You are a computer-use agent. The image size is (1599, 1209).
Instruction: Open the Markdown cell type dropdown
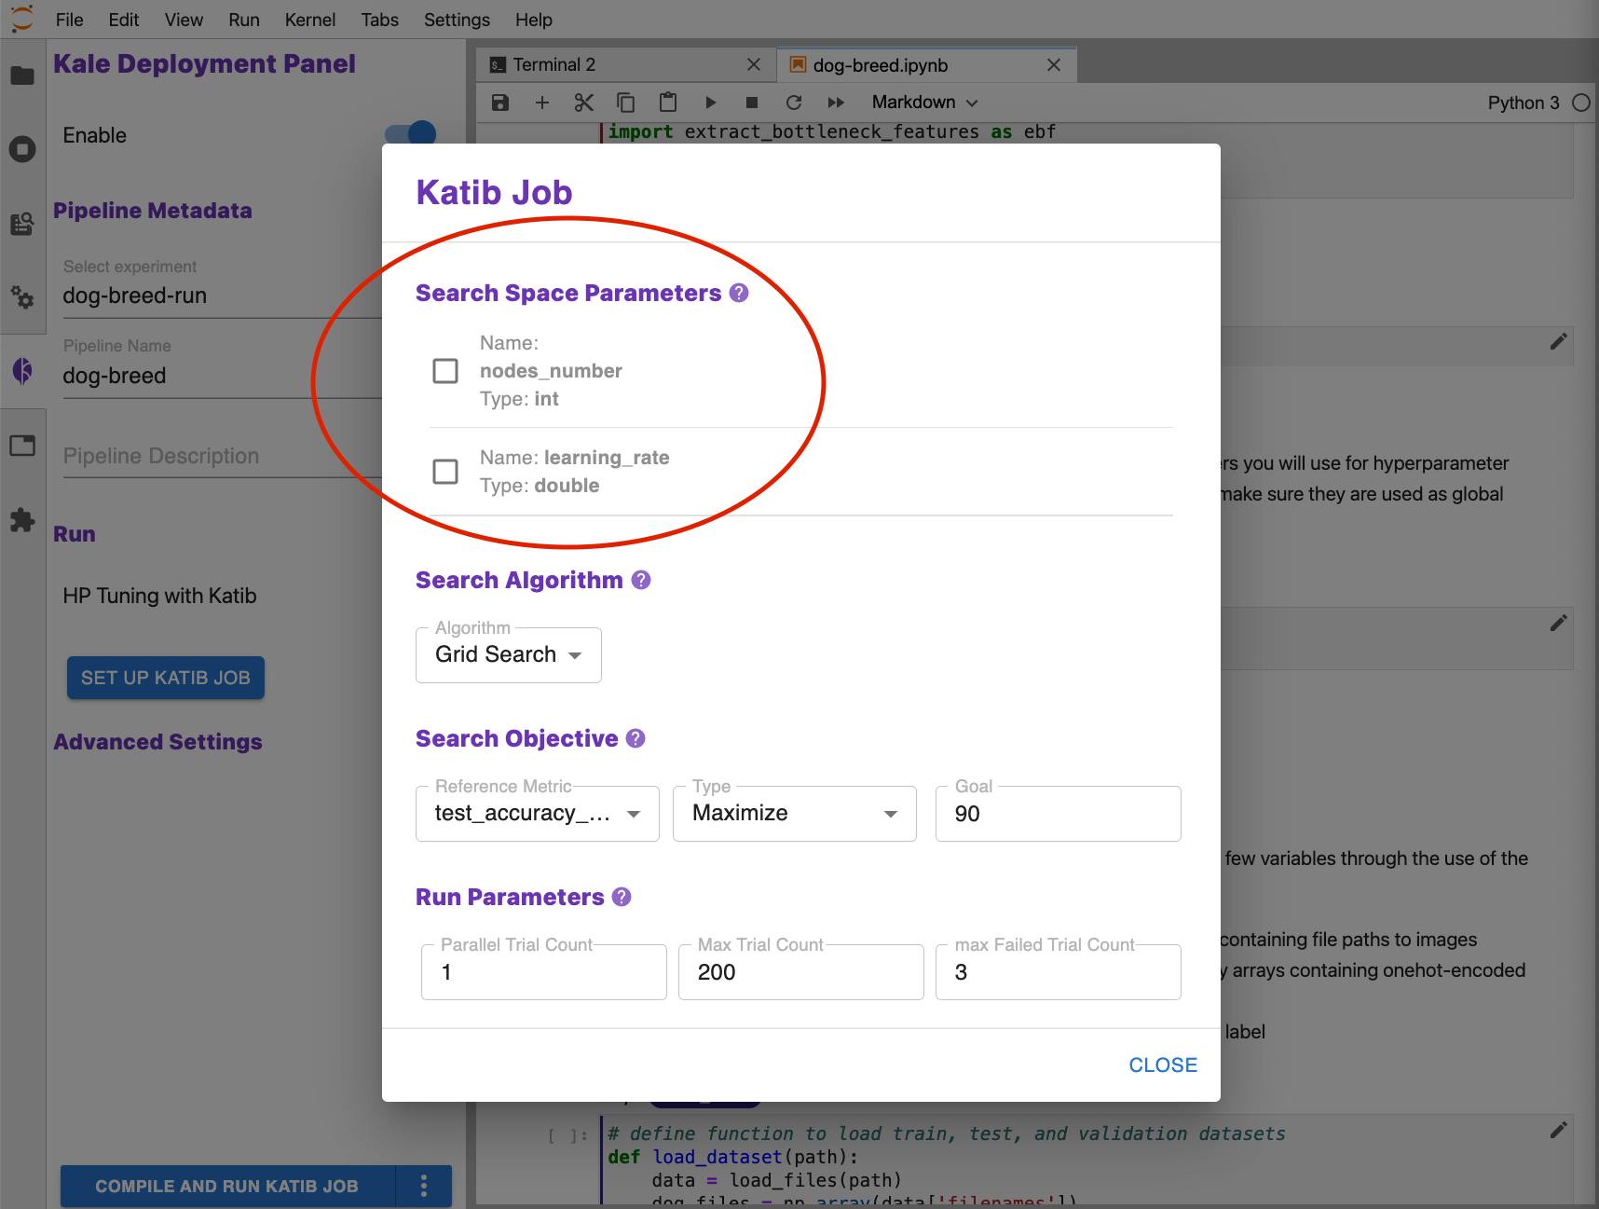click(x=924, y=103)
